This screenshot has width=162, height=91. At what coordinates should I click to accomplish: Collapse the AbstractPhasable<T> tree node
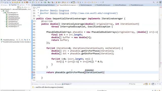coord(3,13)
